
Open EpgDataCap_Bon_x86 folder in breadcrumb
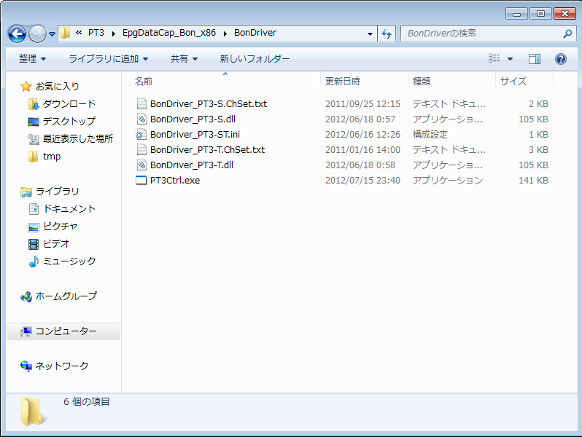169,33
